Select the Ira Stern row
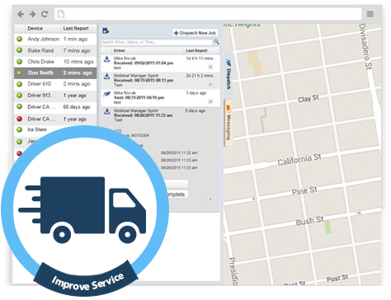391x300 pixels. (x=55, y=129)
